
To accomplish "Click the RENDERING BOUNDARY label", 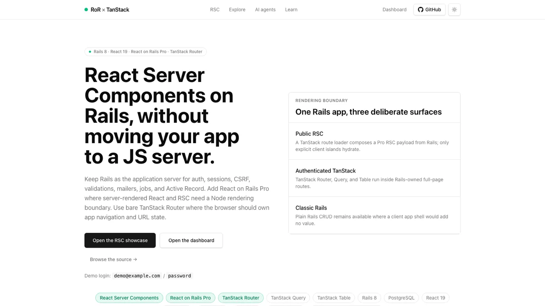I will point(321,101).
